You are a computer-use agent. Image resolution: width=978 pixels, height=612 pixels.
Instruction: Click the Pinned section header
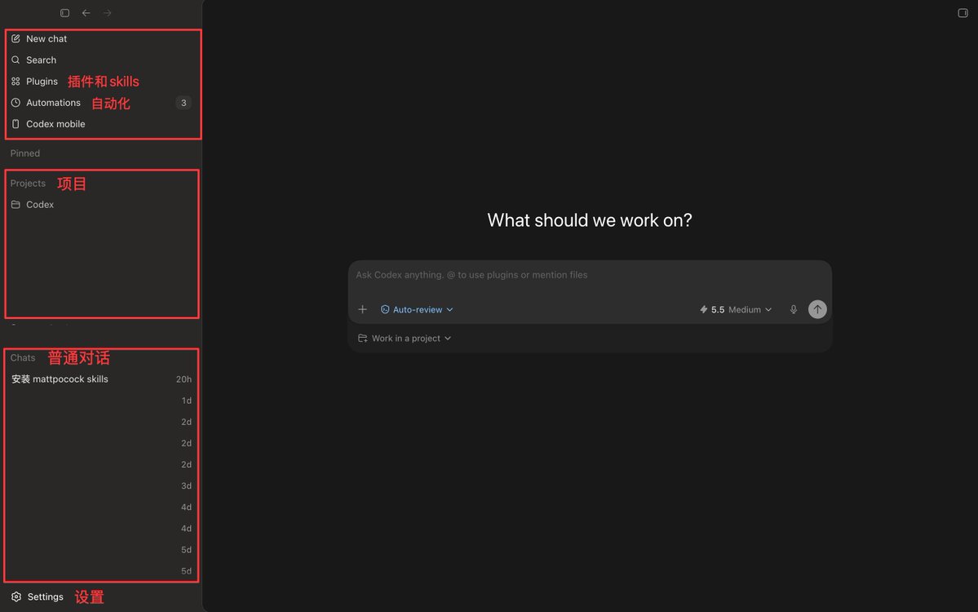[25, 153]
